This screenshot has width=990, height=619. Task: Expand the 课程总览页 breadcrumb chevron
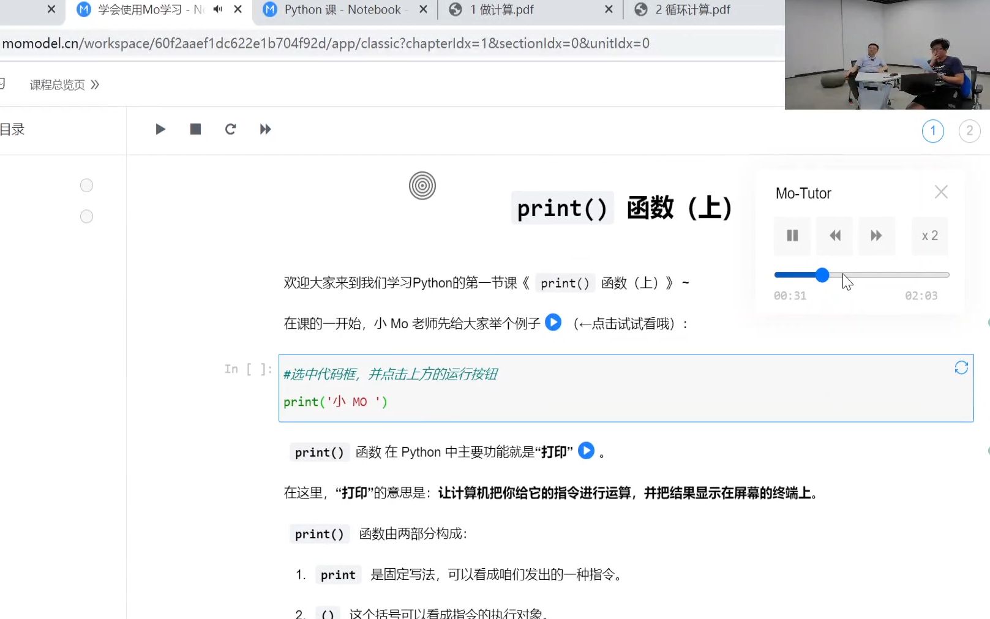click(x=96, y=84)
